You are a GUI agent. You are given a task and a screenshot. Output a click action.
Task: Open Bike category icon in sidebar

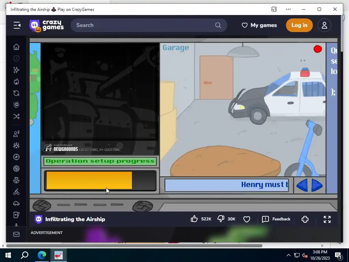16,192
